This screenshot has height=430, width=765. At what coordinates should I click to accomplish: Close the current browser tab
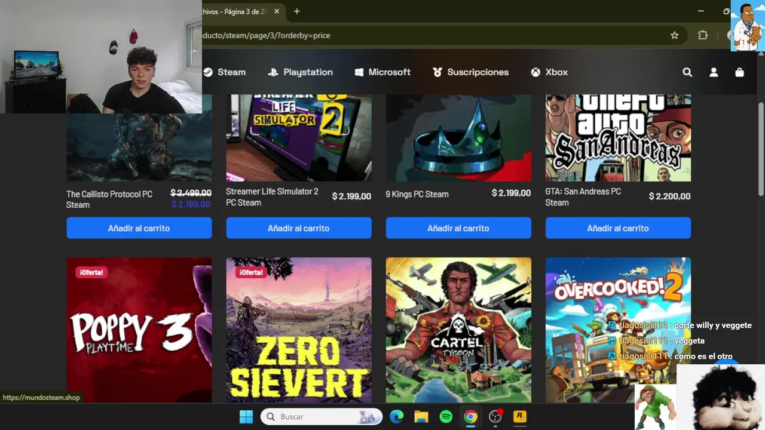(x=277, y=11)
